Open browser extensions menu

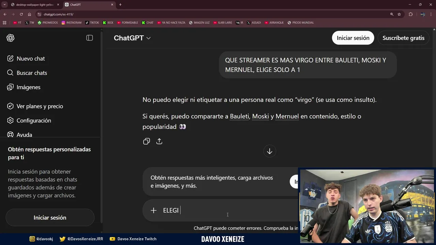(x=410, y=14)
